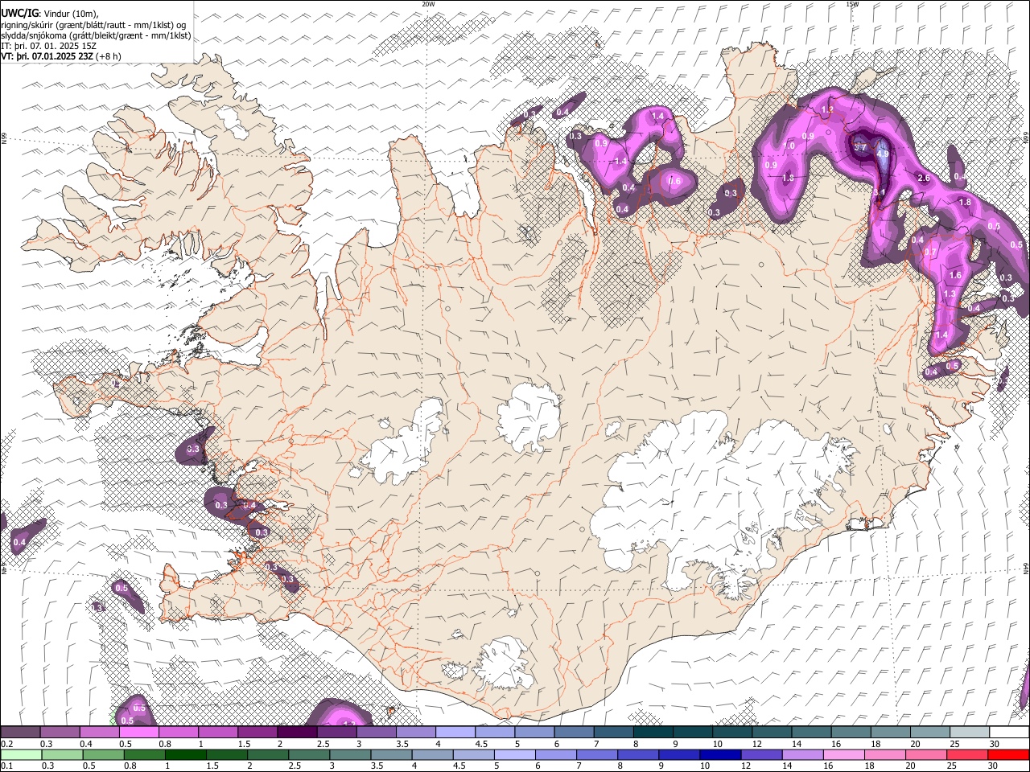This screenshot has height=772, width=1030.
Task: Select the dark magenta 1.5 swatch in snow legend
Action: point(257,733)
